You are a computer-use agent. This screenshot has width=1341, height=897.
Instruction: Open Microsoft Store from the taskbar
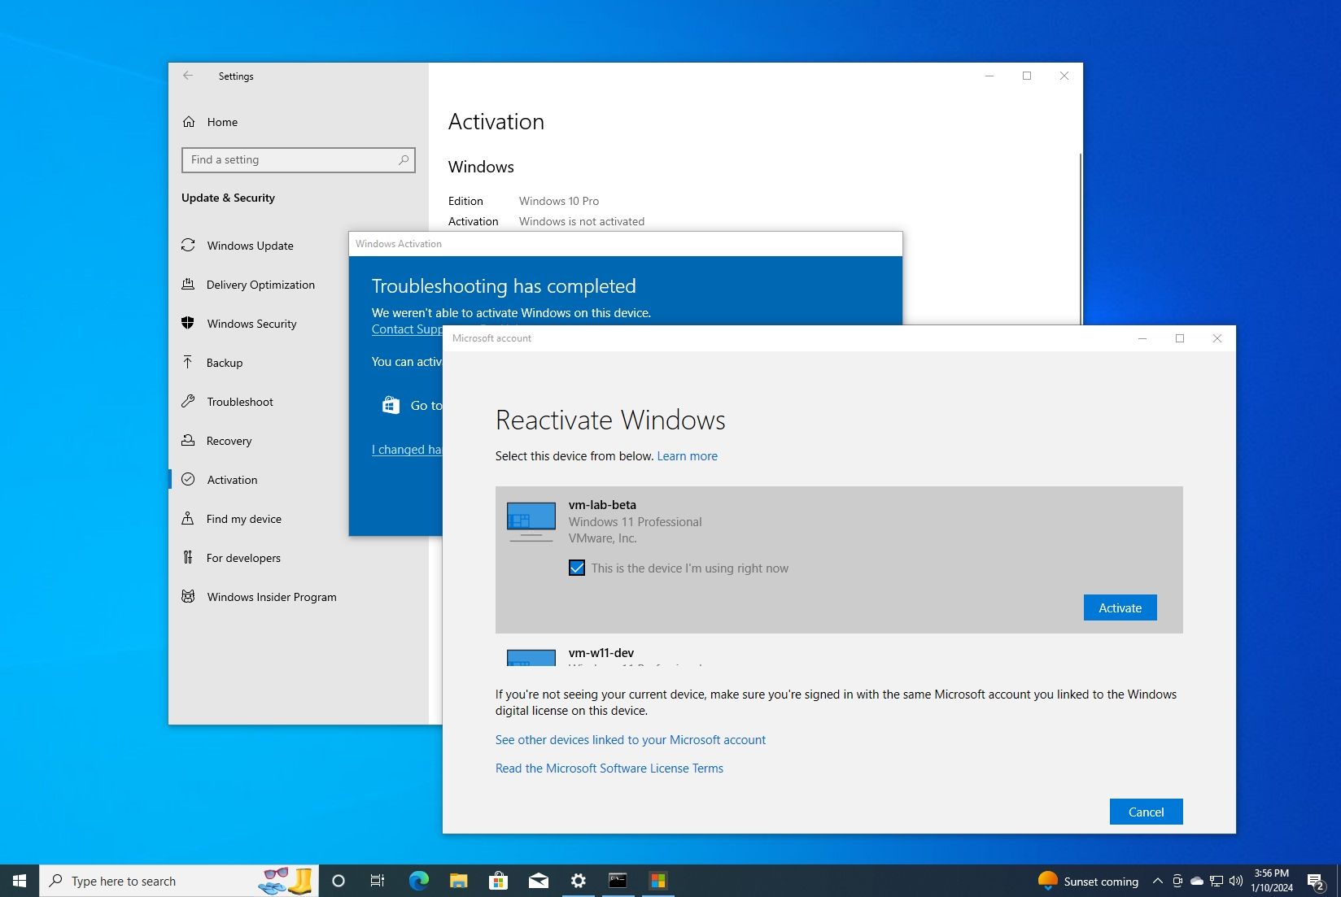(498, 881)
